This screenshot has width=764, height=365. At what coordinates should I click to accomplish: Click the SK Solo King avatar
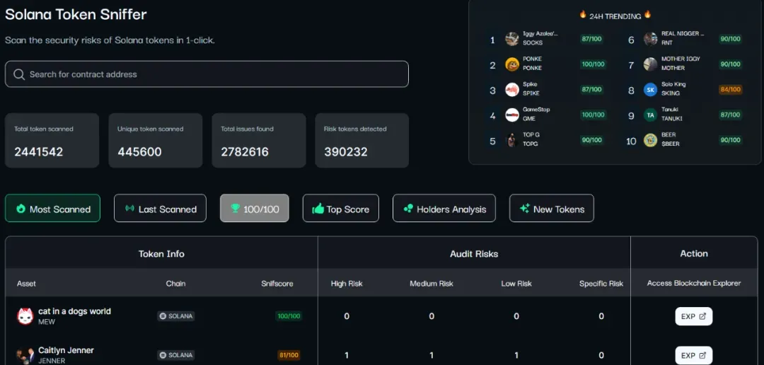[x=651, y=90]
